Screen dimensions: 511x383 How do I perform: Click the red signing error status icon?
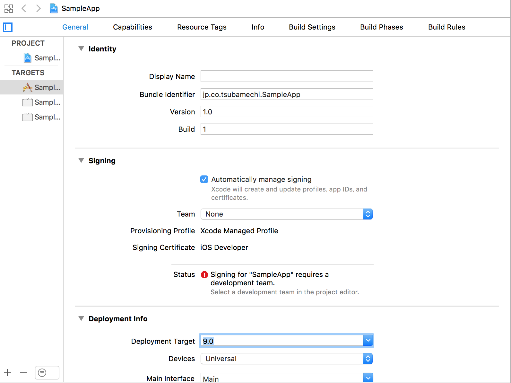pos(204,275)
